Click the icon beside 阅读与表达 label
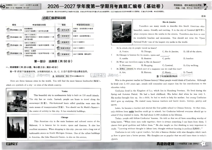The height and width of the screenshot is (150, 212). point(58,48)
